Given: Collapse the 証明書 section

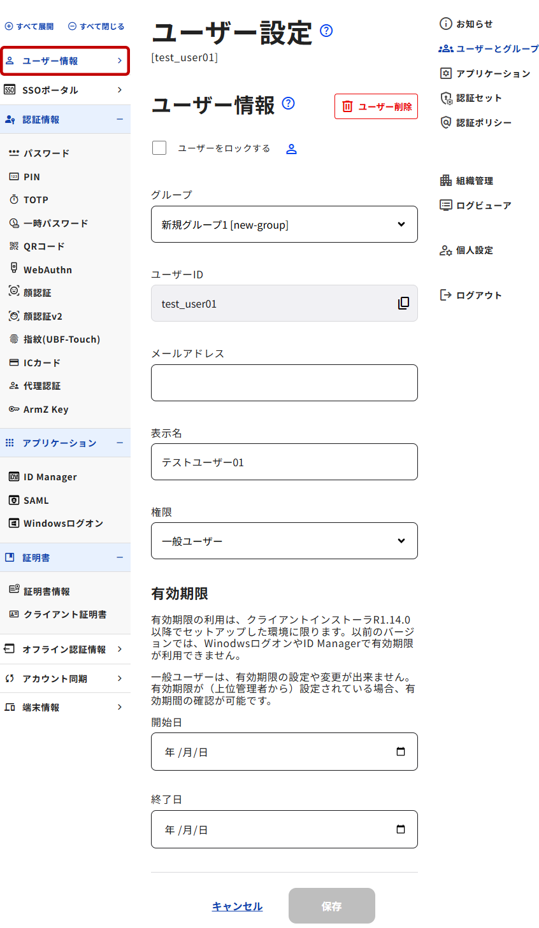Looking at the screenshot, I should [x=120, y=557].
